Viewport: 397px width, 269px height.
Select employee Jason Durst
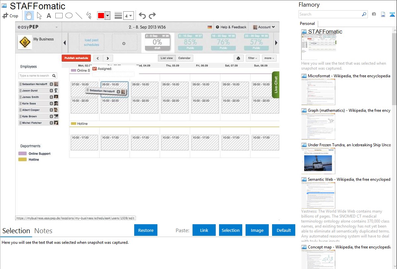pos(38,91)
